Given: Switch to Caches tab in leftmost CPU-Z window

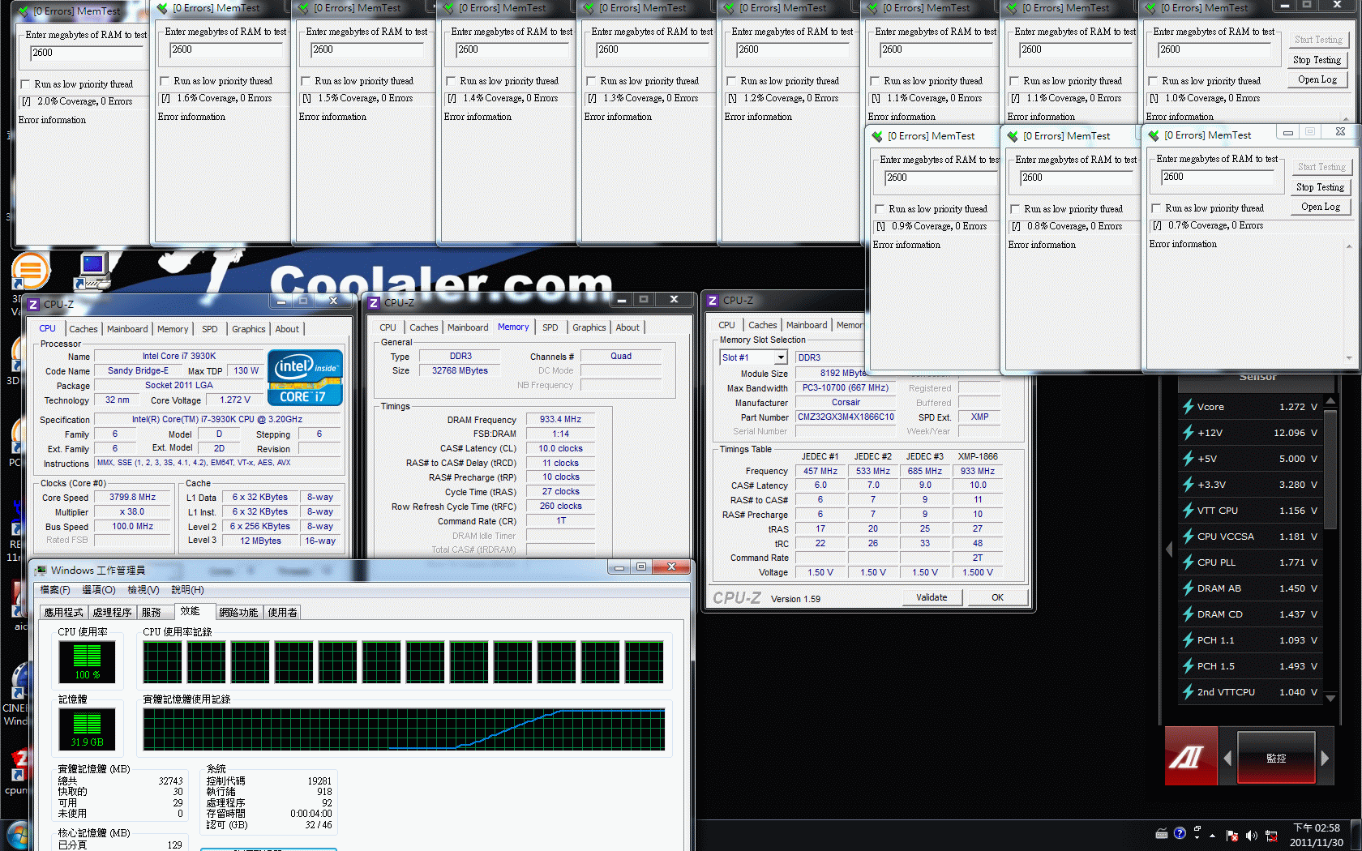Looking at the screenshot, I should pos(83,329).
